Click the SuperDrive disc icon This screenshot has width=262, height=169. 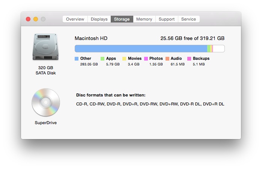click(x=46, y=102)
